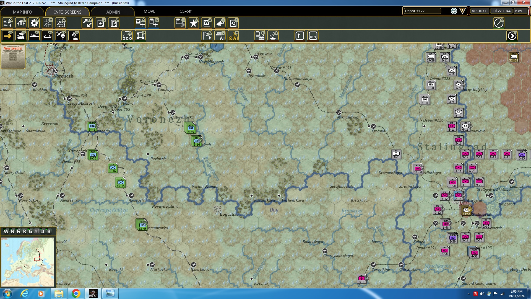The height and width of the screenshot is (299, 531).
Task: Open the W manual document icon
Action: tap(207, 23)
